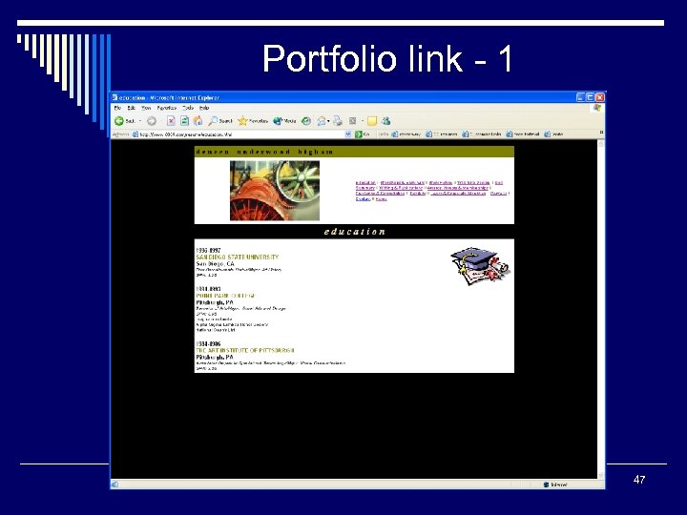Open the Tools menu

pyautogui.click(x=188, y=108)
